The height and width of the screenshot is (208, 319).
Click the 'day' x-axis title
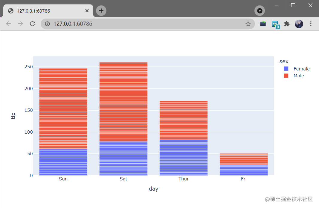point(154,189)
